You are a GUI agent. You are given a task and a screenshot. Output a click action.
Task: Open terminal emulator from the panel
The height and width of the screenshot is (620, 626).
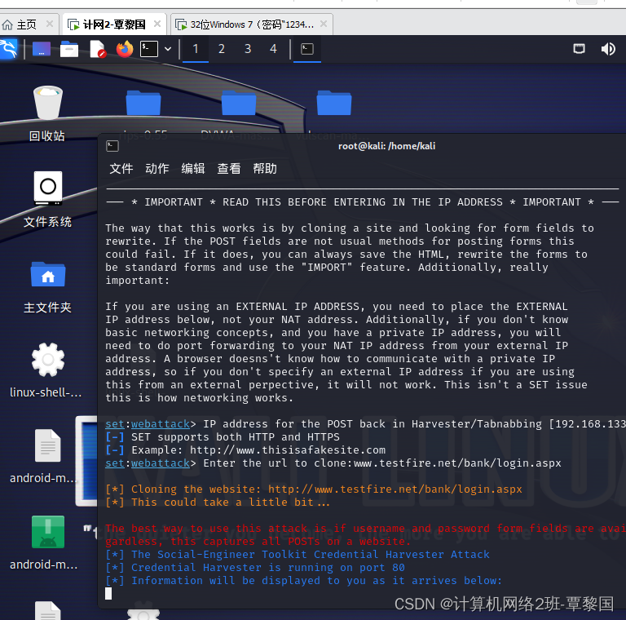coord(149,49)
